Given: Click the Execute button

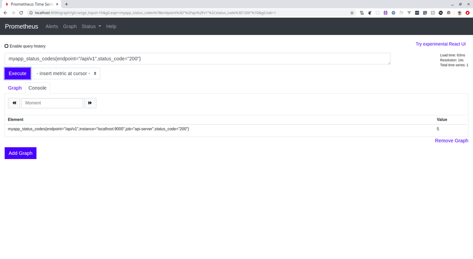Looking at the screenshot, I should pyautogui.click(x=18, y=73).
